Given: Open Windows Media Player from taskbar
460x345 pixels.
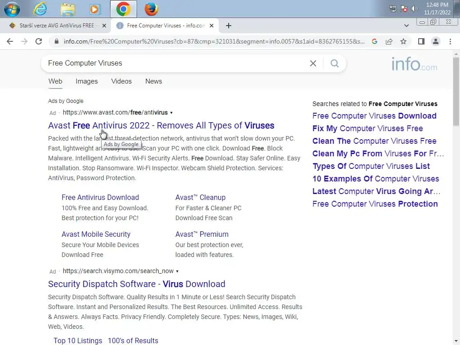Looking at the screenshot, I should point(94,9).
